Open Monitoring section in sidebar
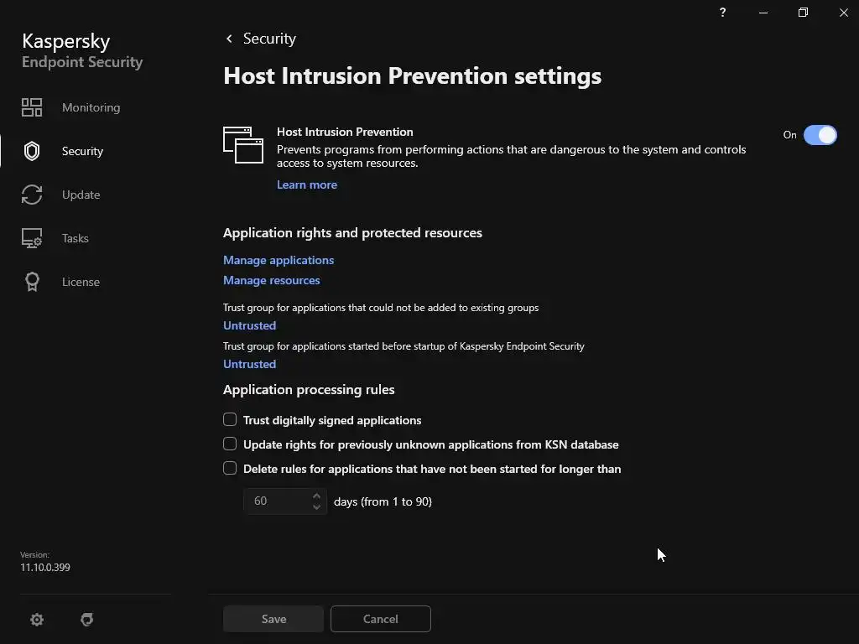Viewport: 859px width, 644px height. click(x=91, y=107)
